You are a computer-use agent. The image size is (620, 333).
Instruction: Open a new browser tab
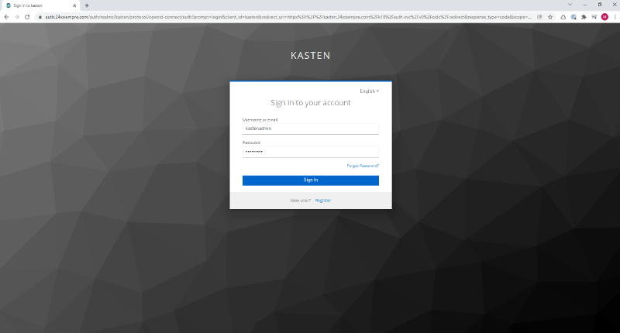[87, 5]
